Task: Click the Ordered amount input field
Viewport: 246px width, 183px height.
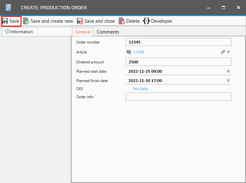Action: tap(178, 62)
